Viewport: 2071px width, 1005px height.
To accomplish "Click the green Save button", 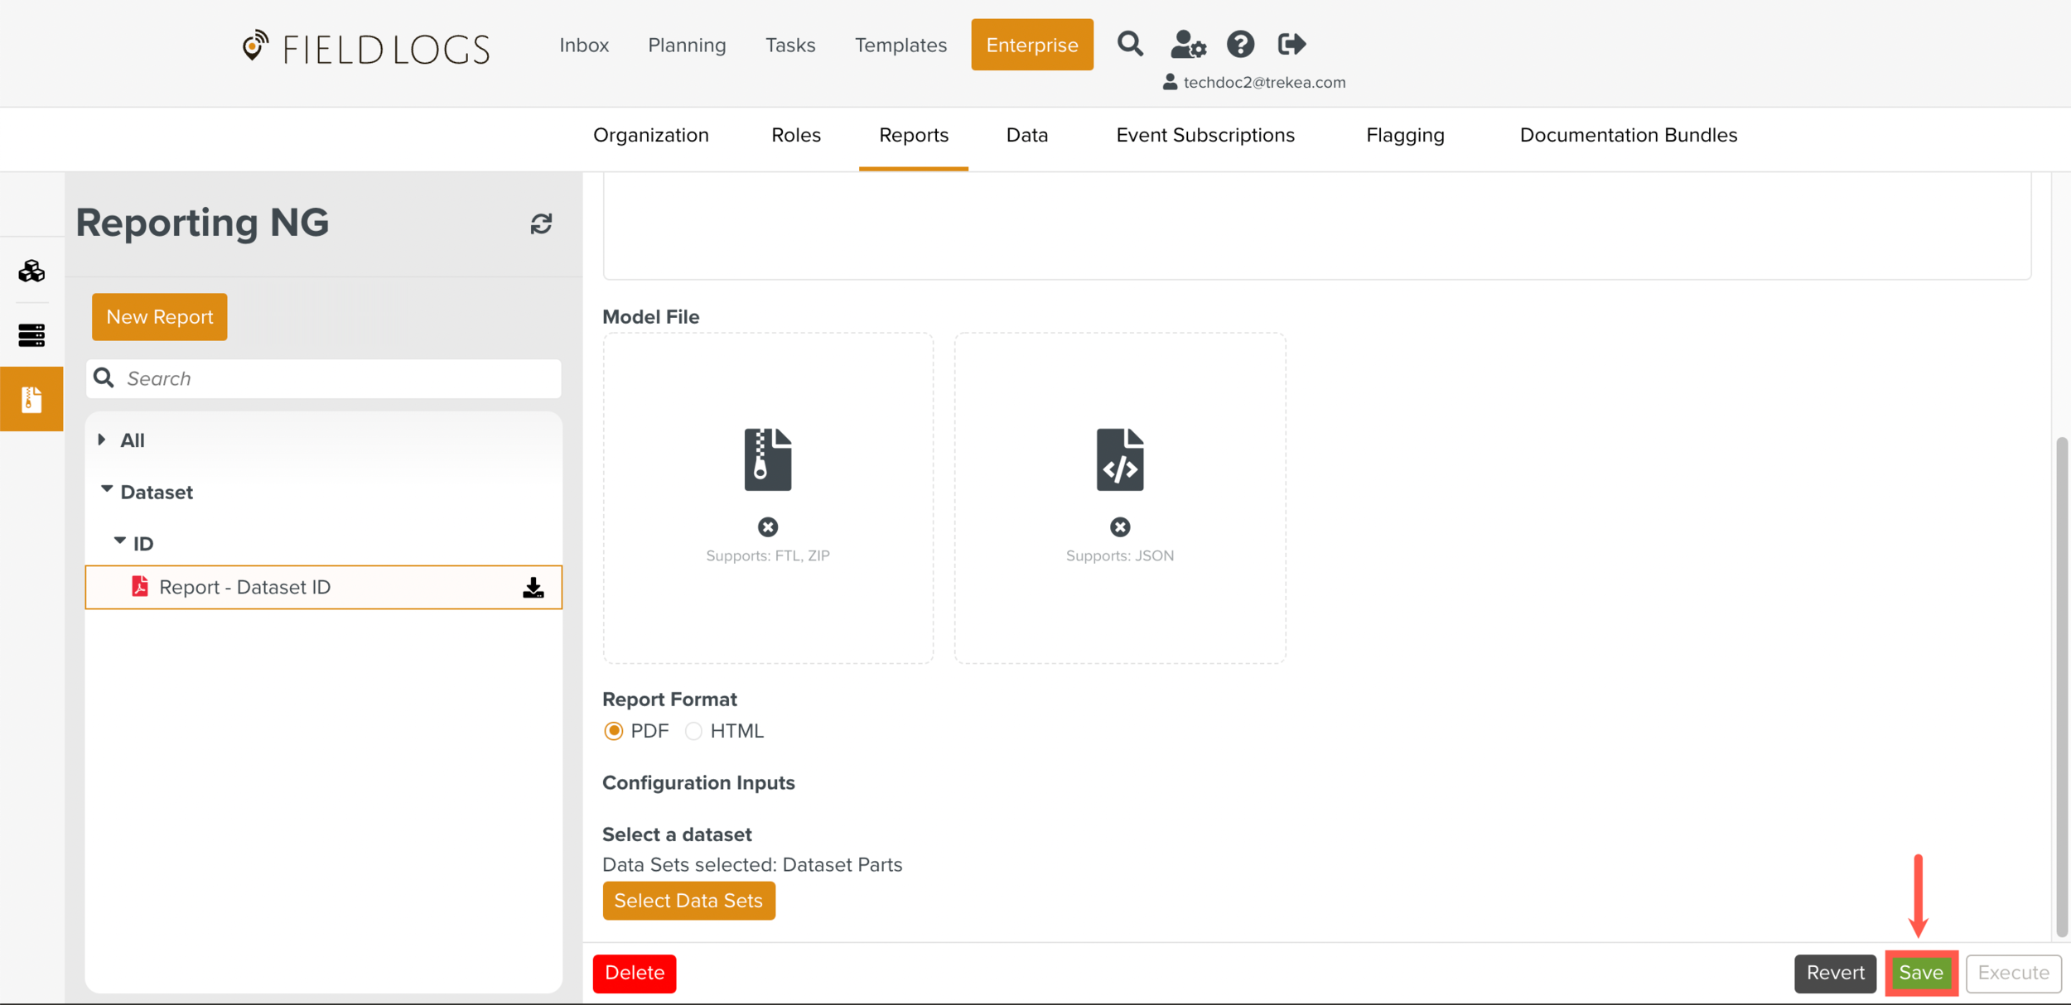I will point(1920,973).
